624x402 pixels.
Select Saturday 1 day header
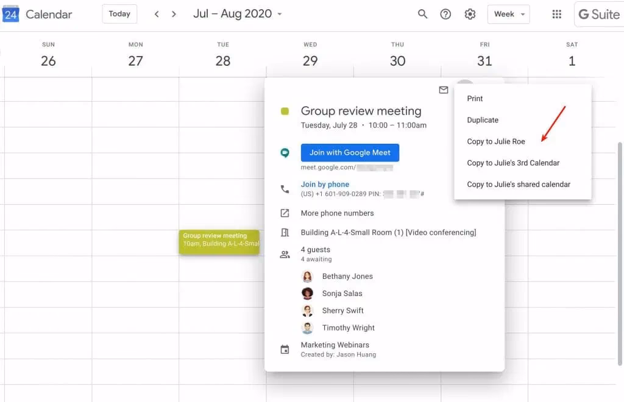click(x=572, y=55)
